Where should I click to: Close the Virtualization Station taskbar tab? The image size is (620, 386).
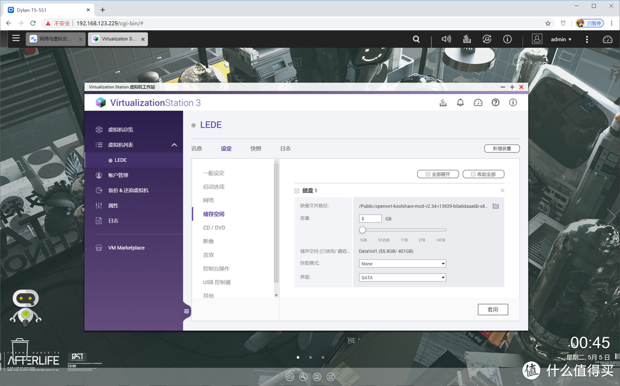143,39
